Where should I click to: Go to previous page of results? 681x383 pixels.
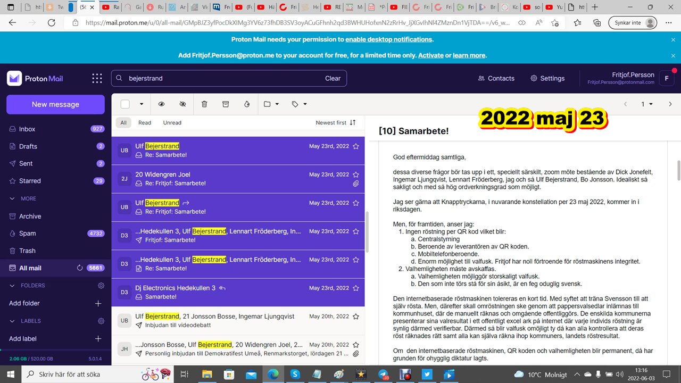(625, 104)
